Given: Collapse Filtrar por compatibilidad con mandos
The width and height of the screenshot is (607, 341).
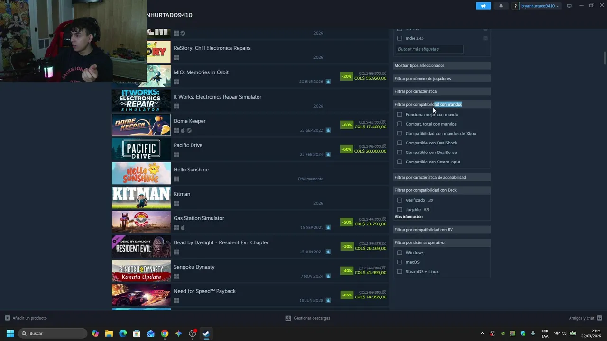Looking at the screenshot, I should (x=442, y=104).
